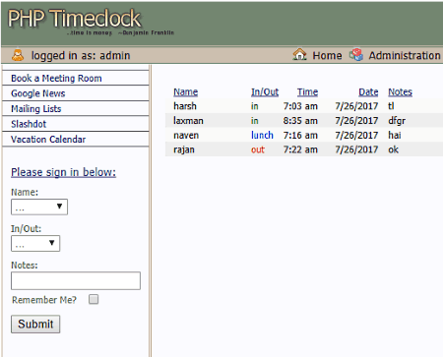Click the lunch status for naven
This screenshot has height=357, width=443.
[262, 135]
